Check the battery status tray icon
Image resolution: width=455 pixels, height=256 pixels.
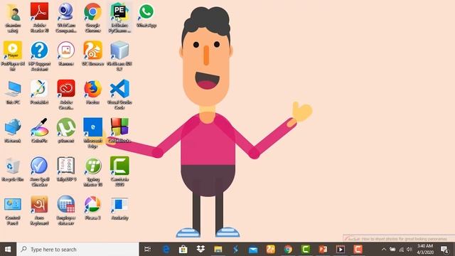392,250
